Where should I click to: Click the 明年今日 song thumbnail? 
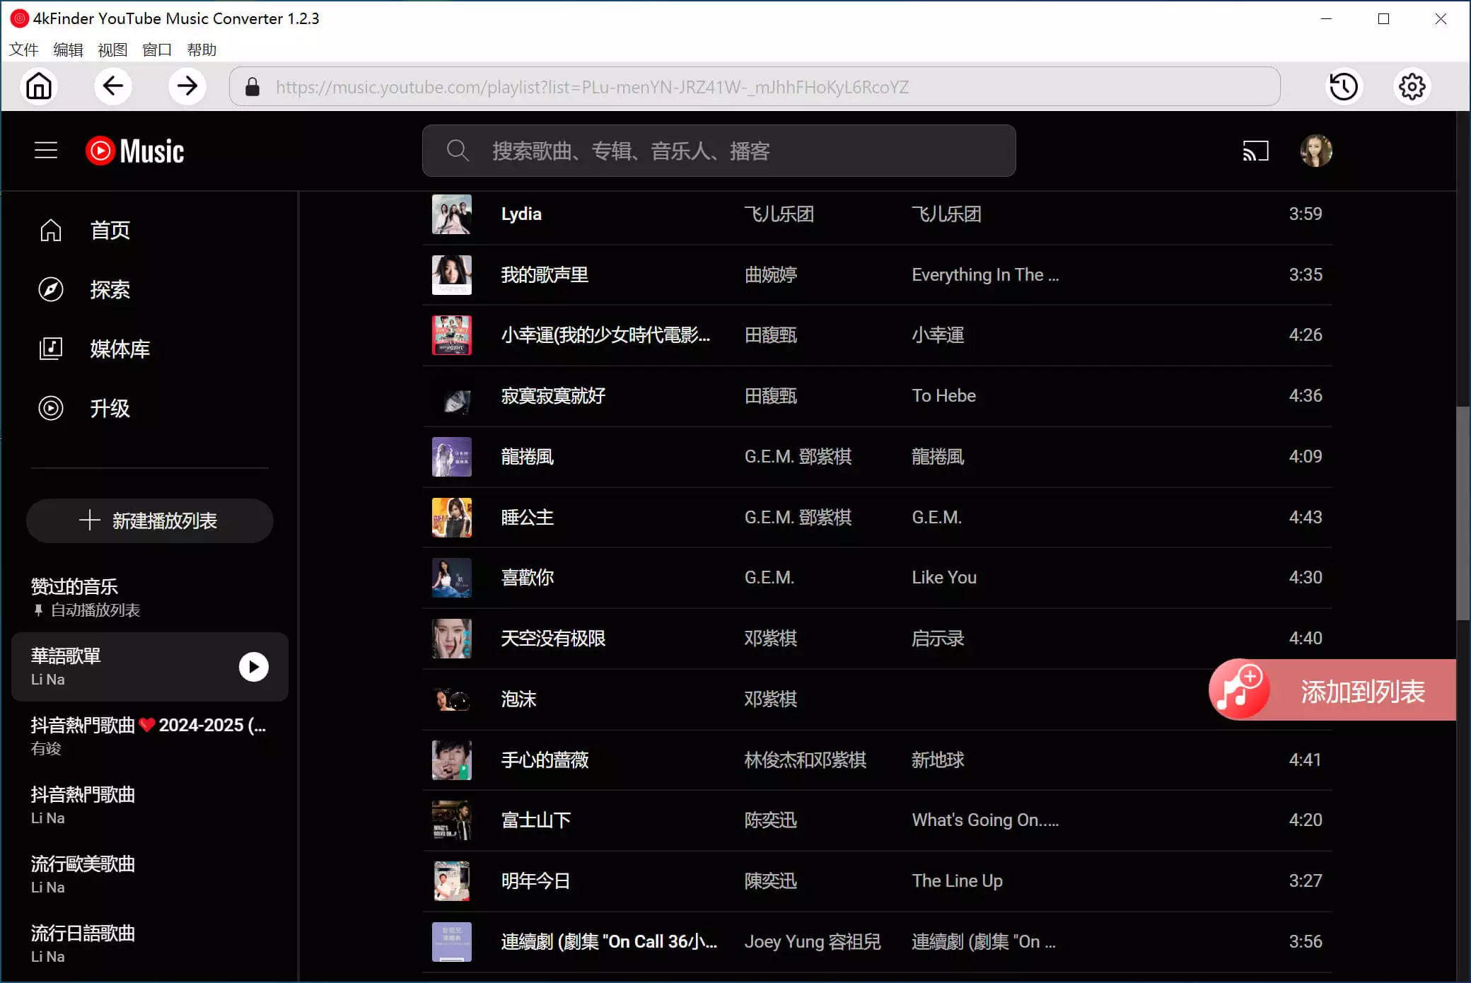(x=452, y=881)
